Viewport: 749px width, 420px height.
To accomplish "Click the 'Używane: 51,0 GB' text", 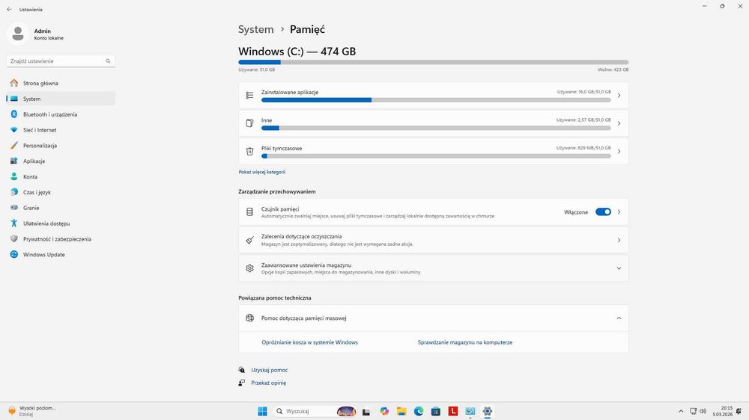I will click(256, 70).
